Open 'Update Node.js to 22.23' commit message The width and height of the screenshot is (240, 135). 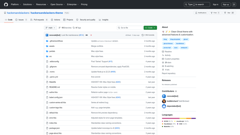pos(101,72)
